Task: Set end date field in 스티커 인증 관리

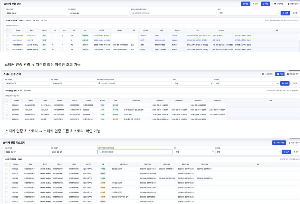Action: (x=73, y=83)
